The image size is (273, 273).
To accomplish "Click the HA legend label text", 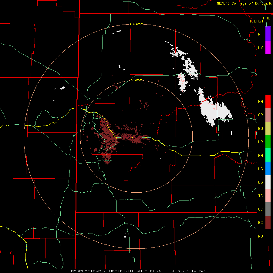I will (261, 102).
